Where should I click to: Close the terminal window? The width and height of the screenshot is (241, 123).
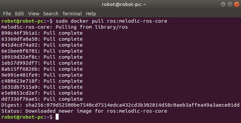coord(237,4)
